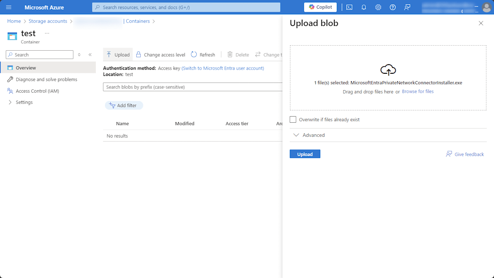Go to Home breadcrumb
The height and width of the screenshot is (278, 494).
pyautogui.click(x=14, y=21)
